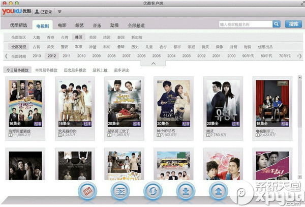Open the playlist icon in bottom dock
This screenshot has width=305, height=207.
(x=120, y=191)
